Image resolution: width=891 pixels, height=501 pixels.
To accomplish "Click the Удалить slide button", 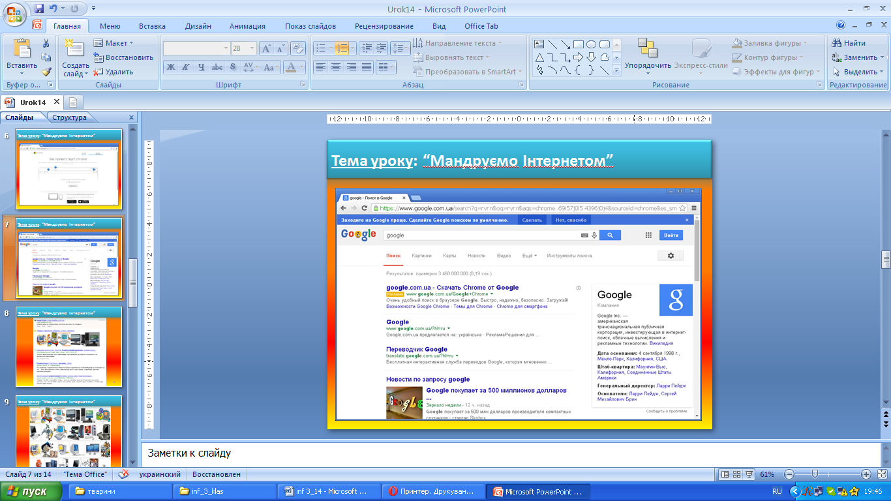I will (x=113, y=72).
